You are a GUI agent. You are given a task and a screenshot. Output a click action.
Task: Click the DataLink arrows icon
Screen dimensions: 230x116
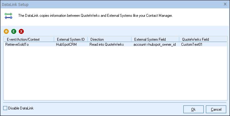click(8, 16)
